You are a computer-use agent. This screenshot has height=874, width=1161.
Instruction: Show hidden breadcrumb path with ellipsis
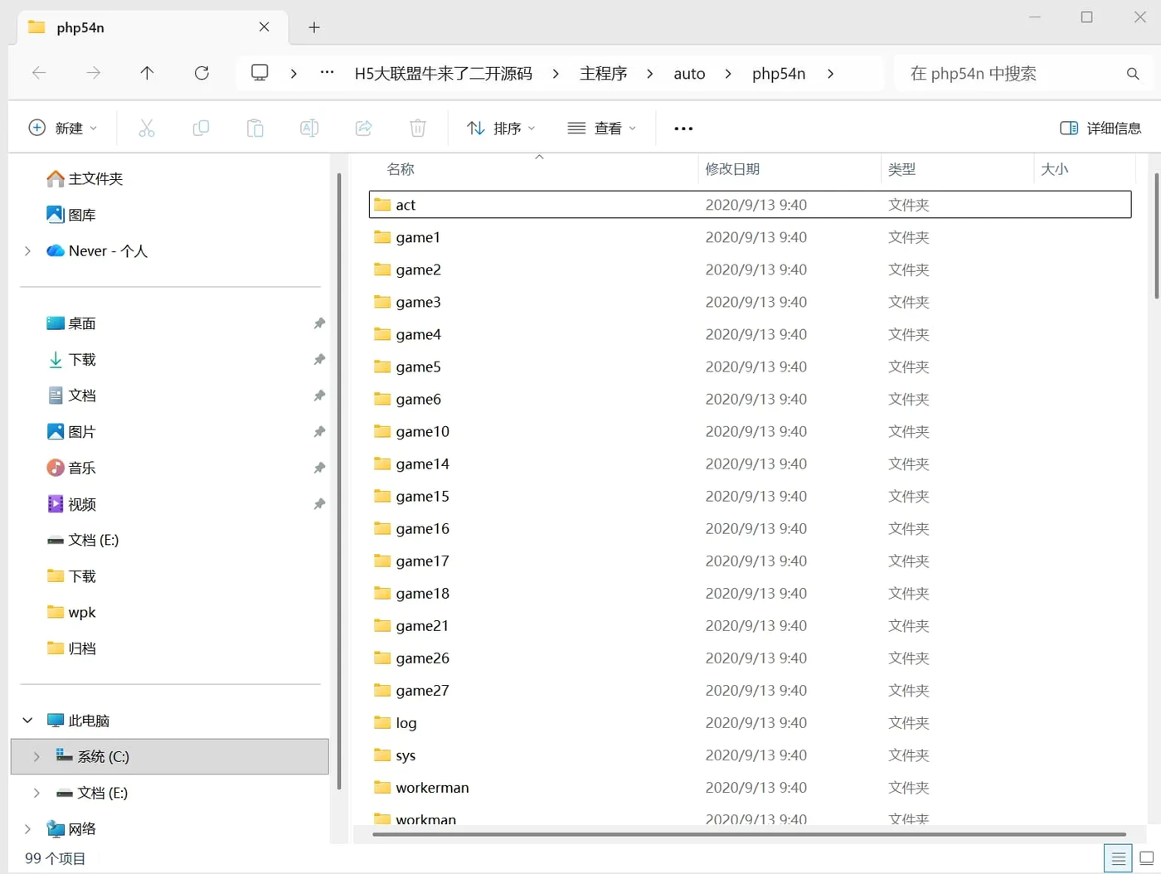pyautogui.click(x=327, y=73)
